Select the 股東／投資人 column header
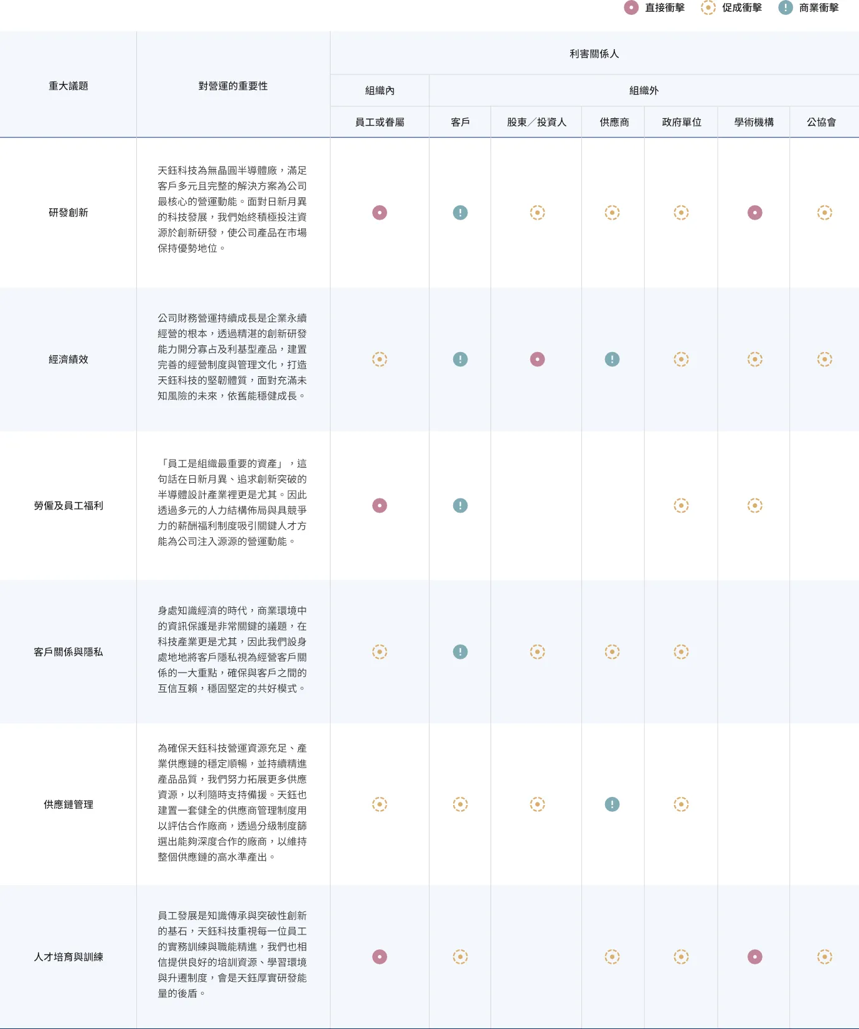Screen dimensions: 859x1029 click(x=537, y=122)
